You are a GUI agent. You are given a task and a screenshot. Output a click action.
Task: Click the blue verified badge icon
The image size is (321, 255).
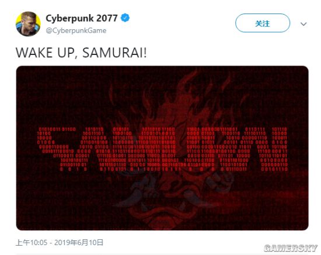click(125, 18)
